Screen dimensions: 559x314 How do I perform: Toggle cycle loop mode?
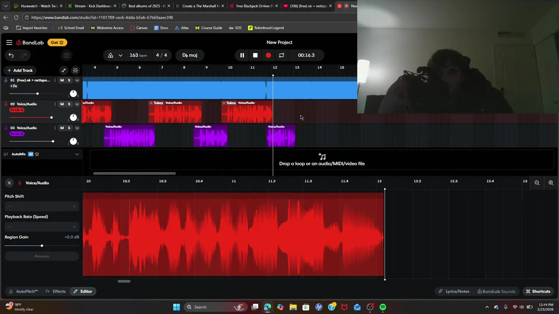pyautogui.click(x=281, y=55)
